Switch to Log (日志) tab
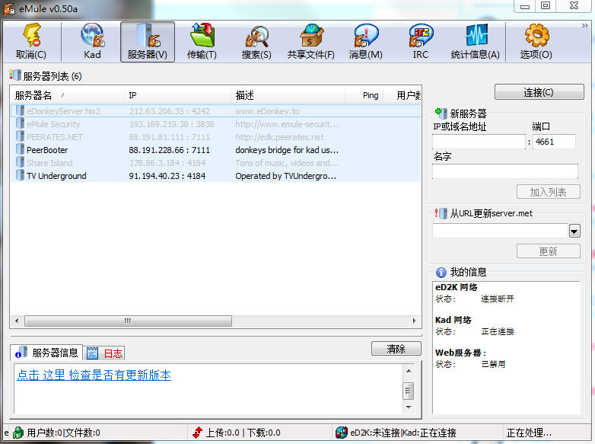 pos(104,353)
